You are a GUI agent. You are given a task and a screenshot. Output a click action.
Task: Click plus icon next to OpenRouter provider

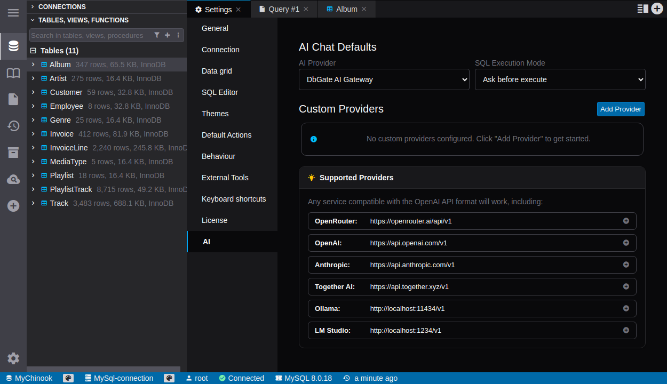(626, 221)
